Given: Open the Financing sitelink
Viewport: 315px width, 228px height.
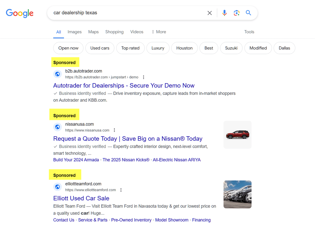Looking at the screenshot, I should click(x=201, y=220).
